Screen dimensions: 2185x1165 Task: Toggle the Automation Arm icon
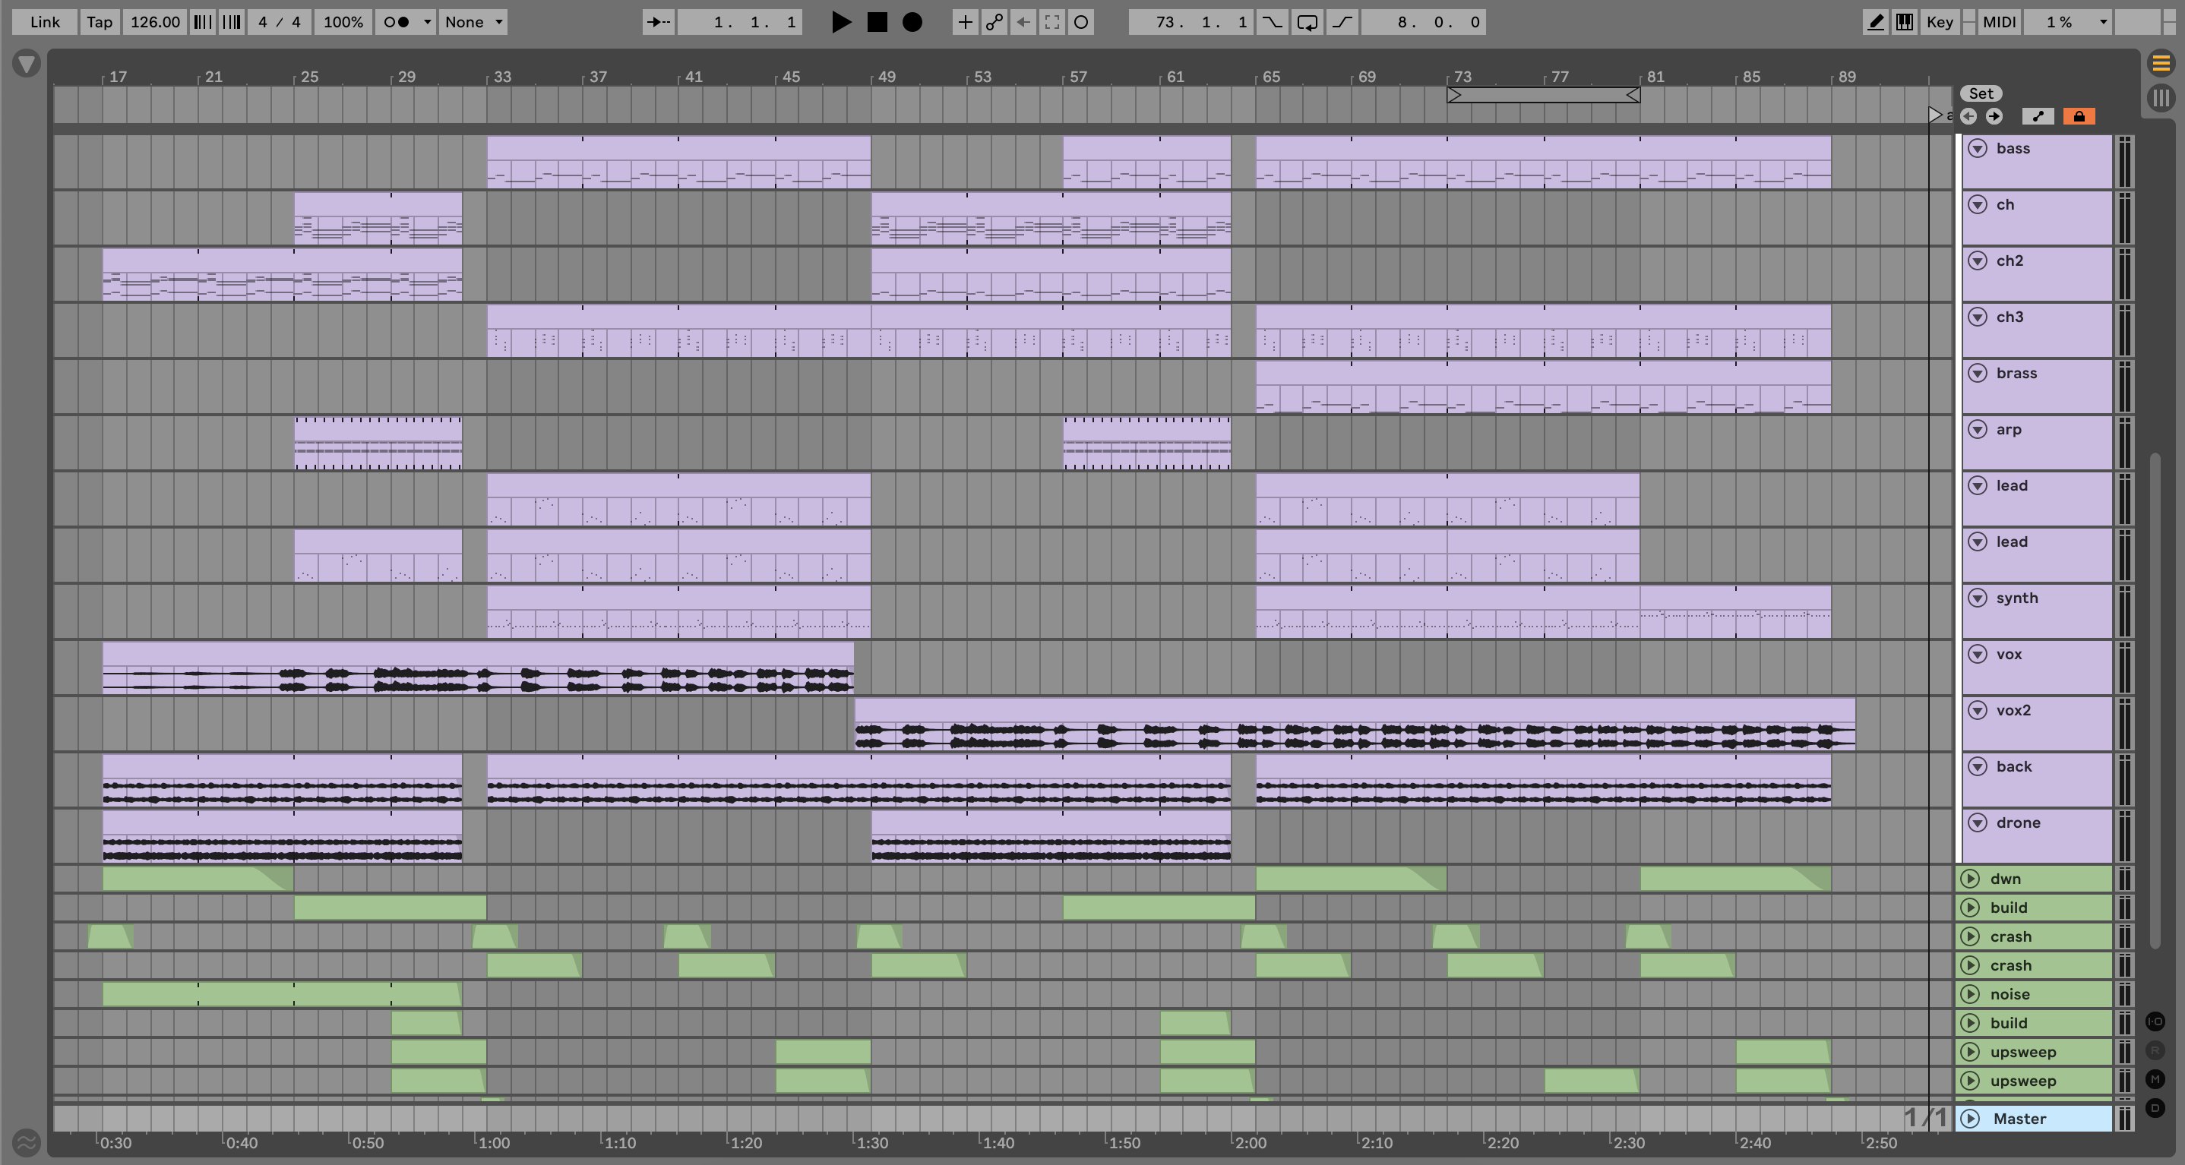point(994,22)
